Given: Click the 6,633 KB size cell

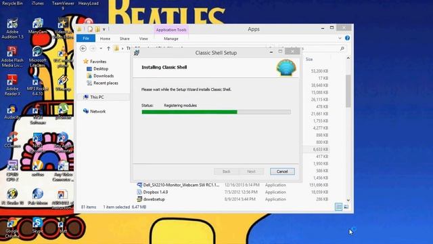Looking at the screenshot, I should click(320, 149).
